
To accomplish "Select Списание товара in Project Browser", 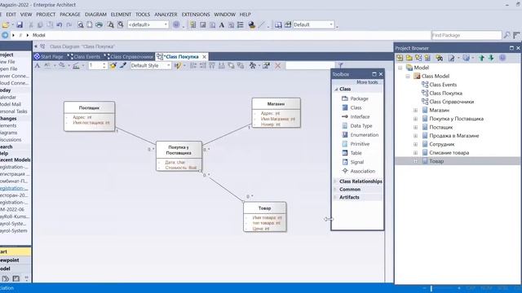I will [449, 153].
